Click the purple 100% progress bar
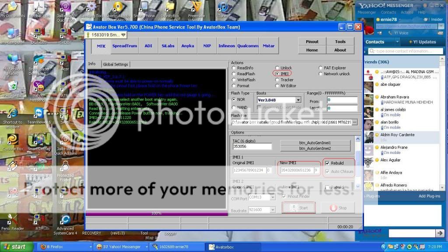This screenshot has height=252, width=448. click(157, 213)
